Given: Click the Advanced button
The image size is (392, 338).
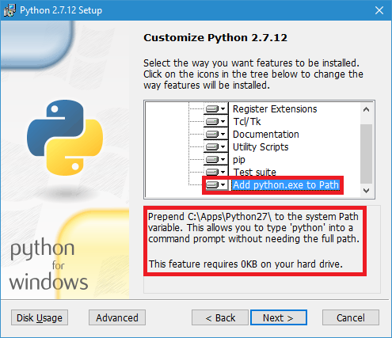Looking at the screenshot, I should [x=117, y=317].
